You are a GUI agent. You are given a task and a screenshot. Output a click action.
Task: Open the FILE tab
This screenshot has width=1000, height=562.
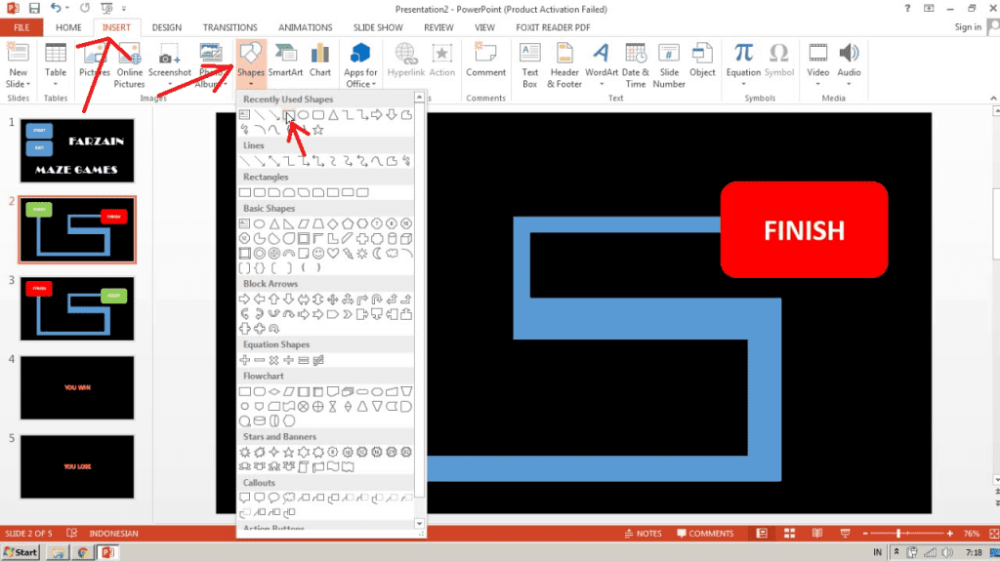click(21, 27)
